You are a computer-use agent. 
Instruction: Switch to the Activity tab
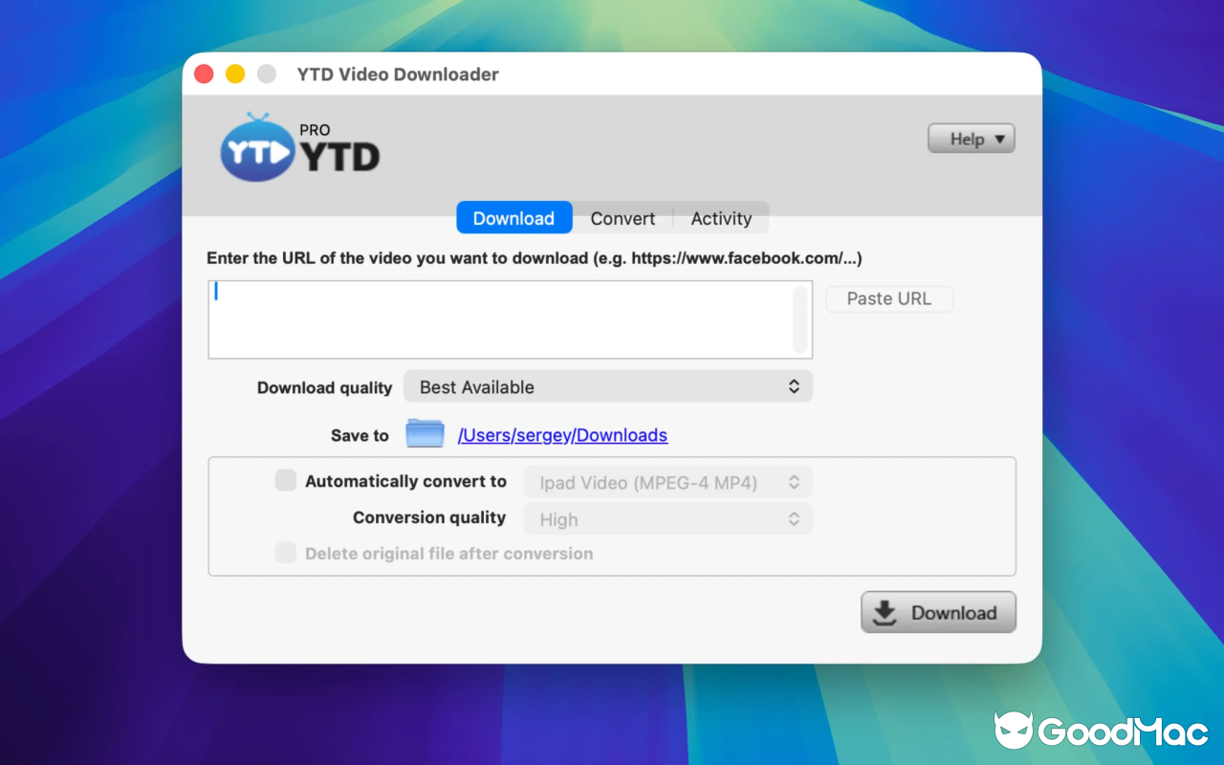click(721, 218)
